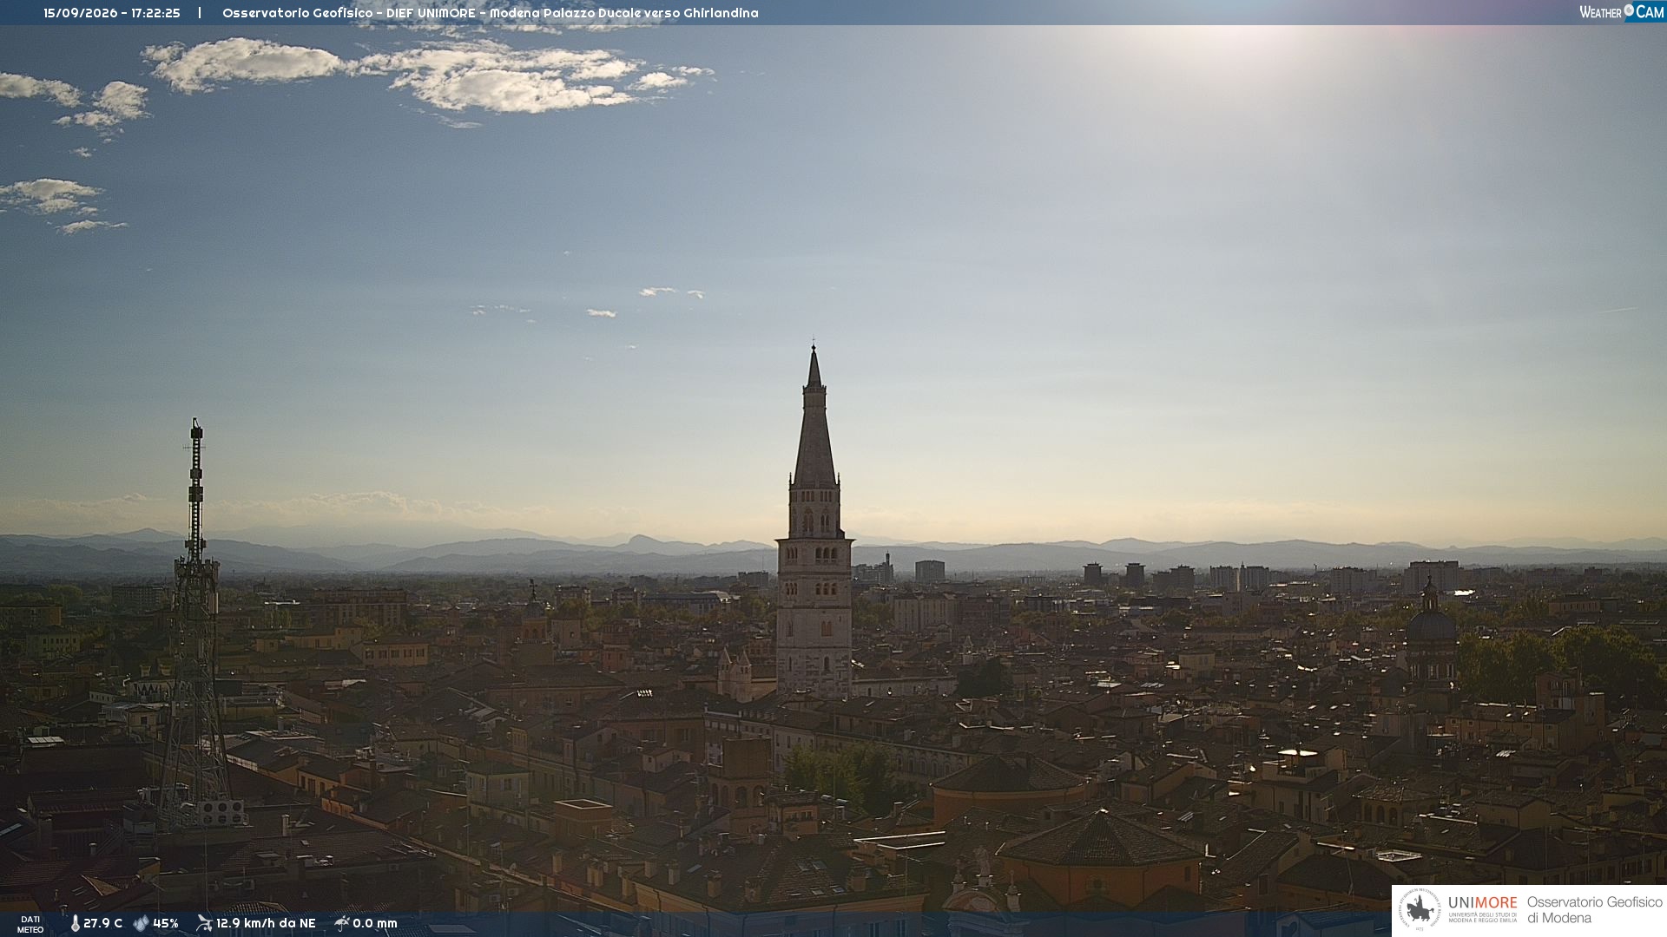Click the large white cloud in sky

425,75
